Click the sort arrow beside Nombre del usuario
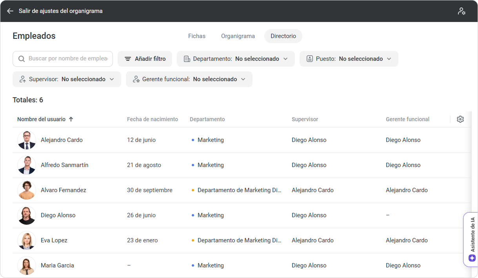The height and width of the screenshot is (278, 478). point(71,119)
